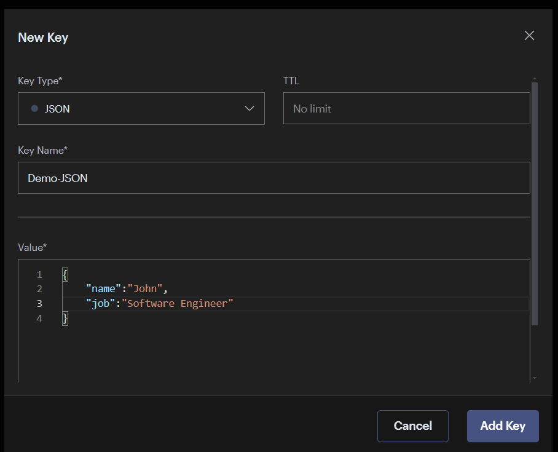558x452 pixels.
Task: Focus the TTL No limit field
Action: (x=406, y=108)
